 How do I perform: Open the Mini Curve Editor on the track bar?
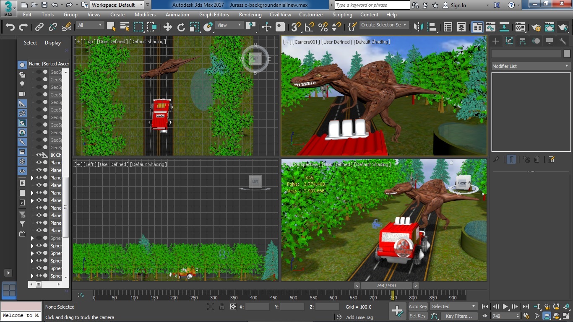[x=81, y=295]
